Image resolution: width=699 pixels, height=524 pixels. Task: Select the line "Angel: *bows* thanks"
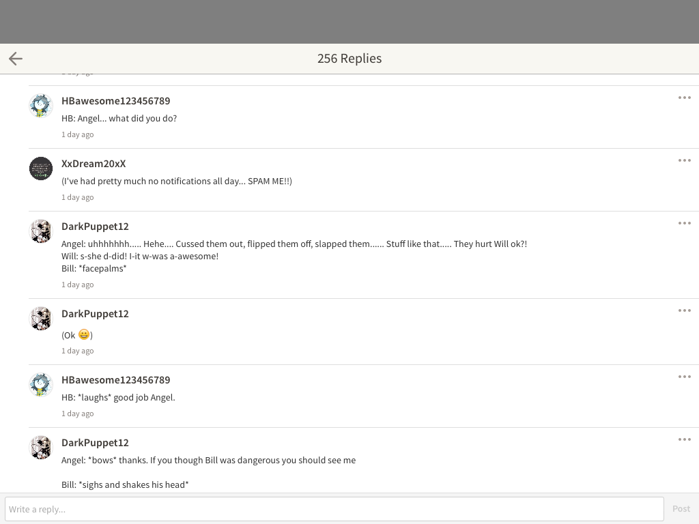point(209,461)
